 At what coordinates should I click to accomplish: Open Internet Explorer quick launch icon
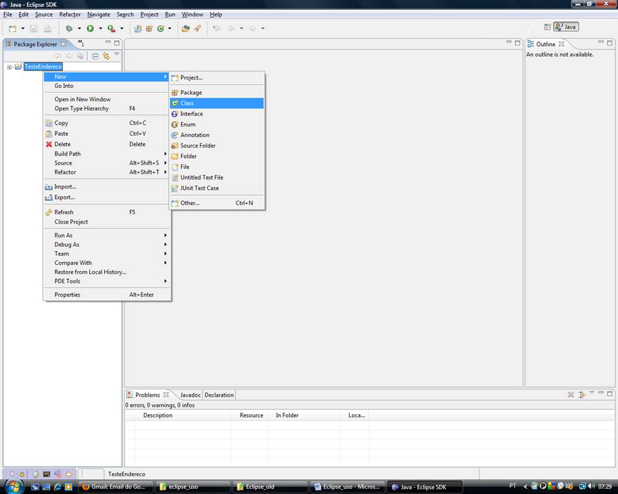(x=57, y=487)
